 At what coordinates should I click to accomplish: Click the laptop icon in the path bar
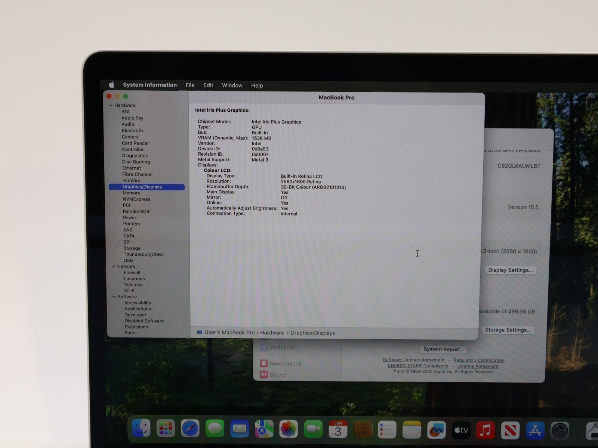[200, 332]
